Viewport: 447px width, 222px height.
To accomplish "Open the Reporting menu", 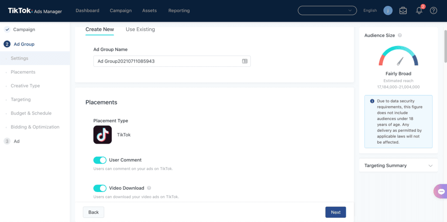I will 179,10.
